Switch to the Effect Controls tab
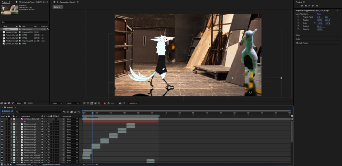 pos(31,2)
